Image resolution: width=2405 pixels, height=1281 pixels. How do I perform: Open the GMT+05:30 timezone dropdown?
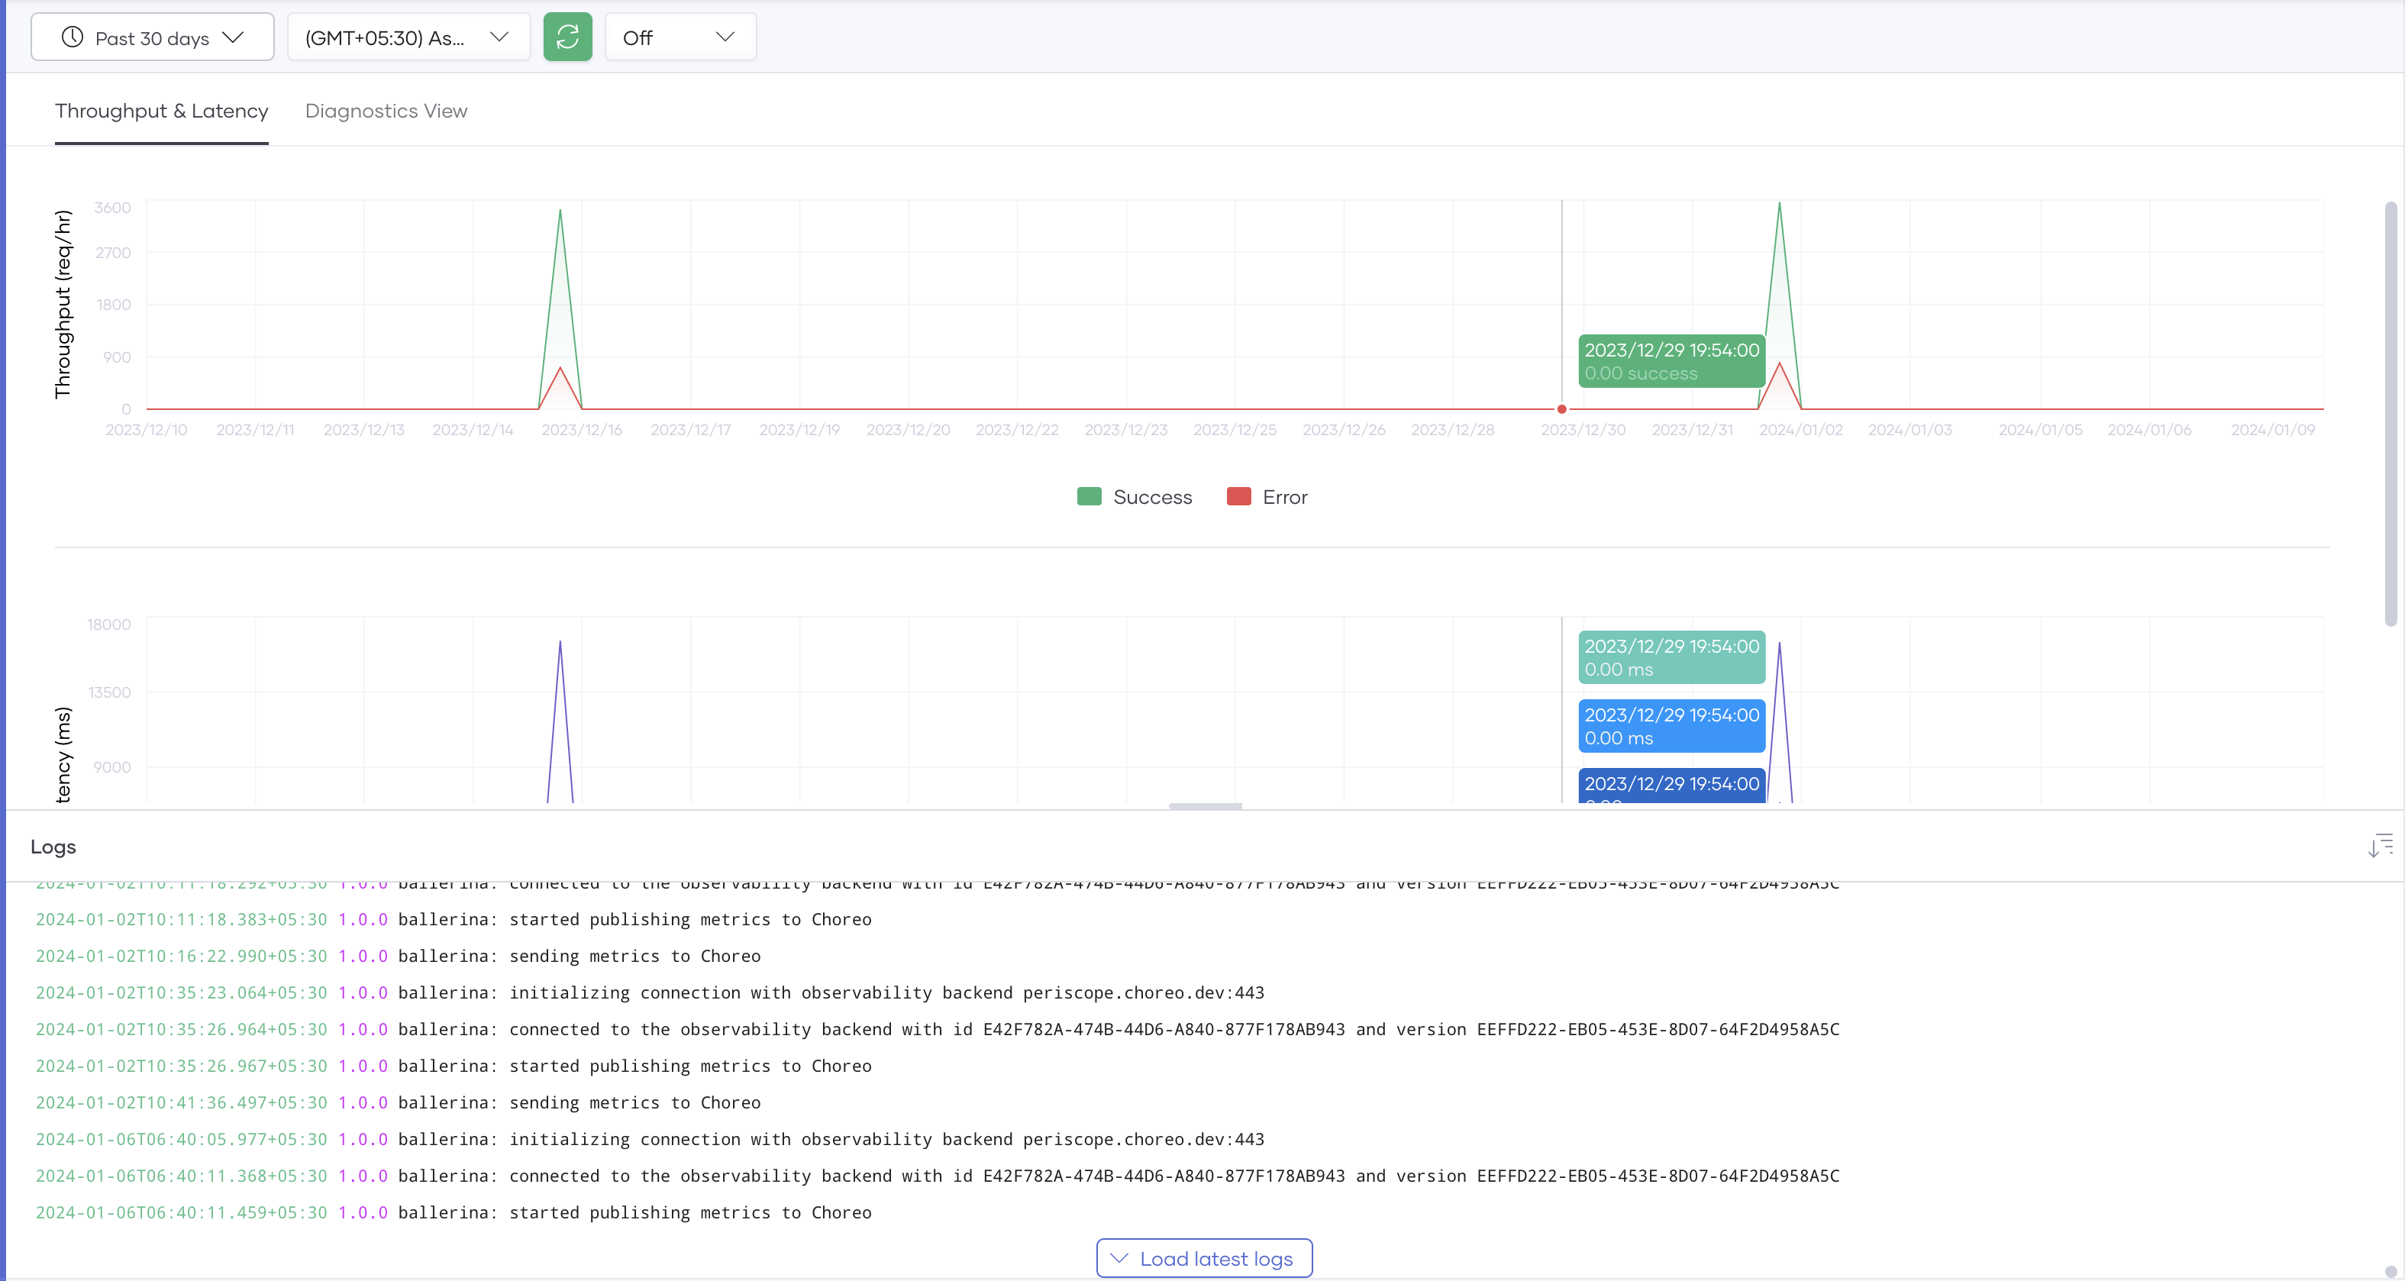coord(408,37)
